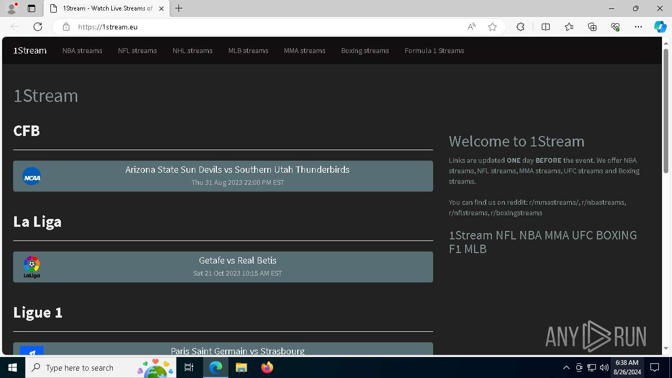Open Settings and more ellipsis menu
672x378 pixels.
pos(638,27)
